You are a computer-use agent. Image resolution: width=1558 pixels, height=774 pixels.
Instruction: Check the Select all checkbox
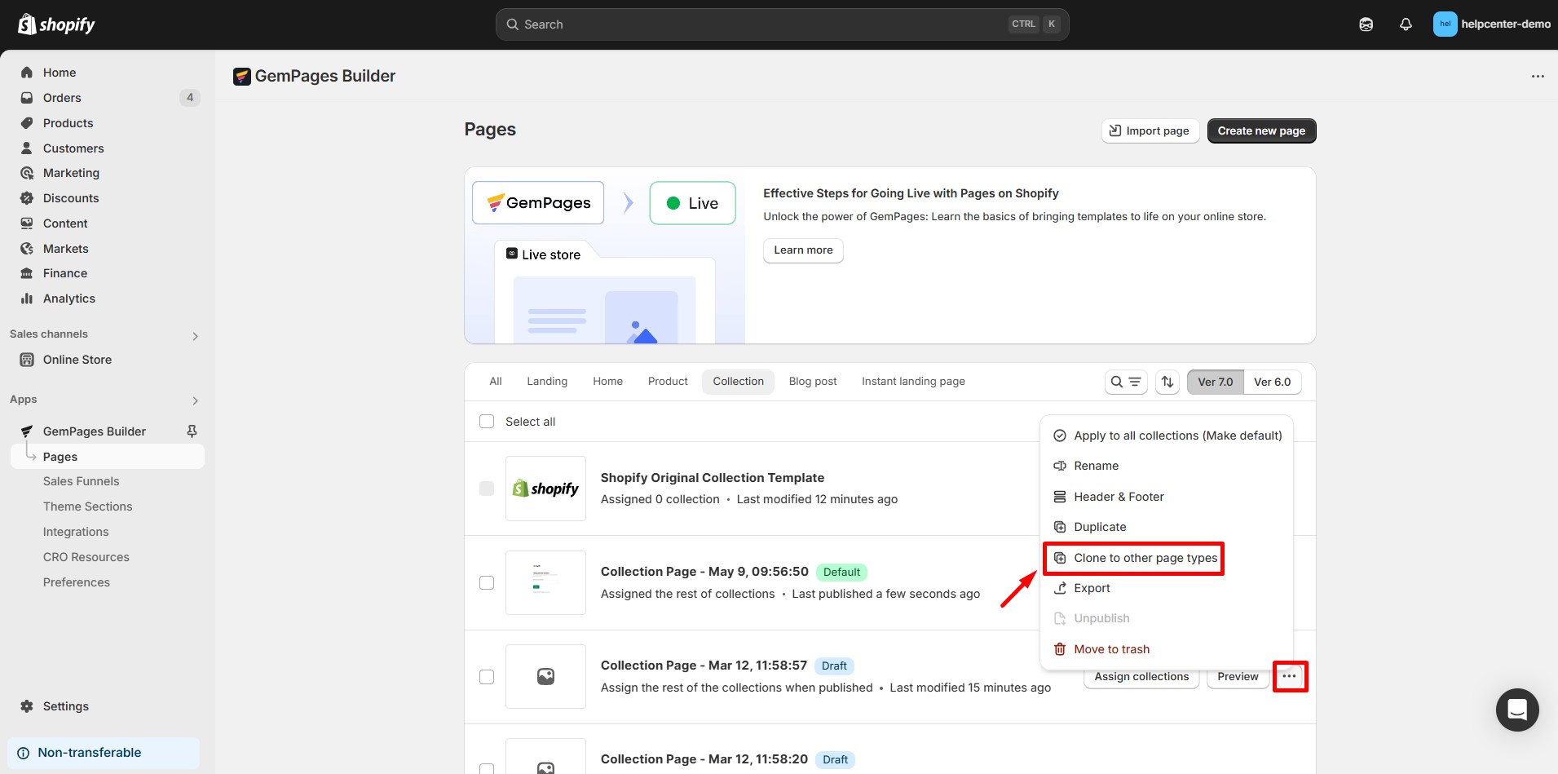487,421
